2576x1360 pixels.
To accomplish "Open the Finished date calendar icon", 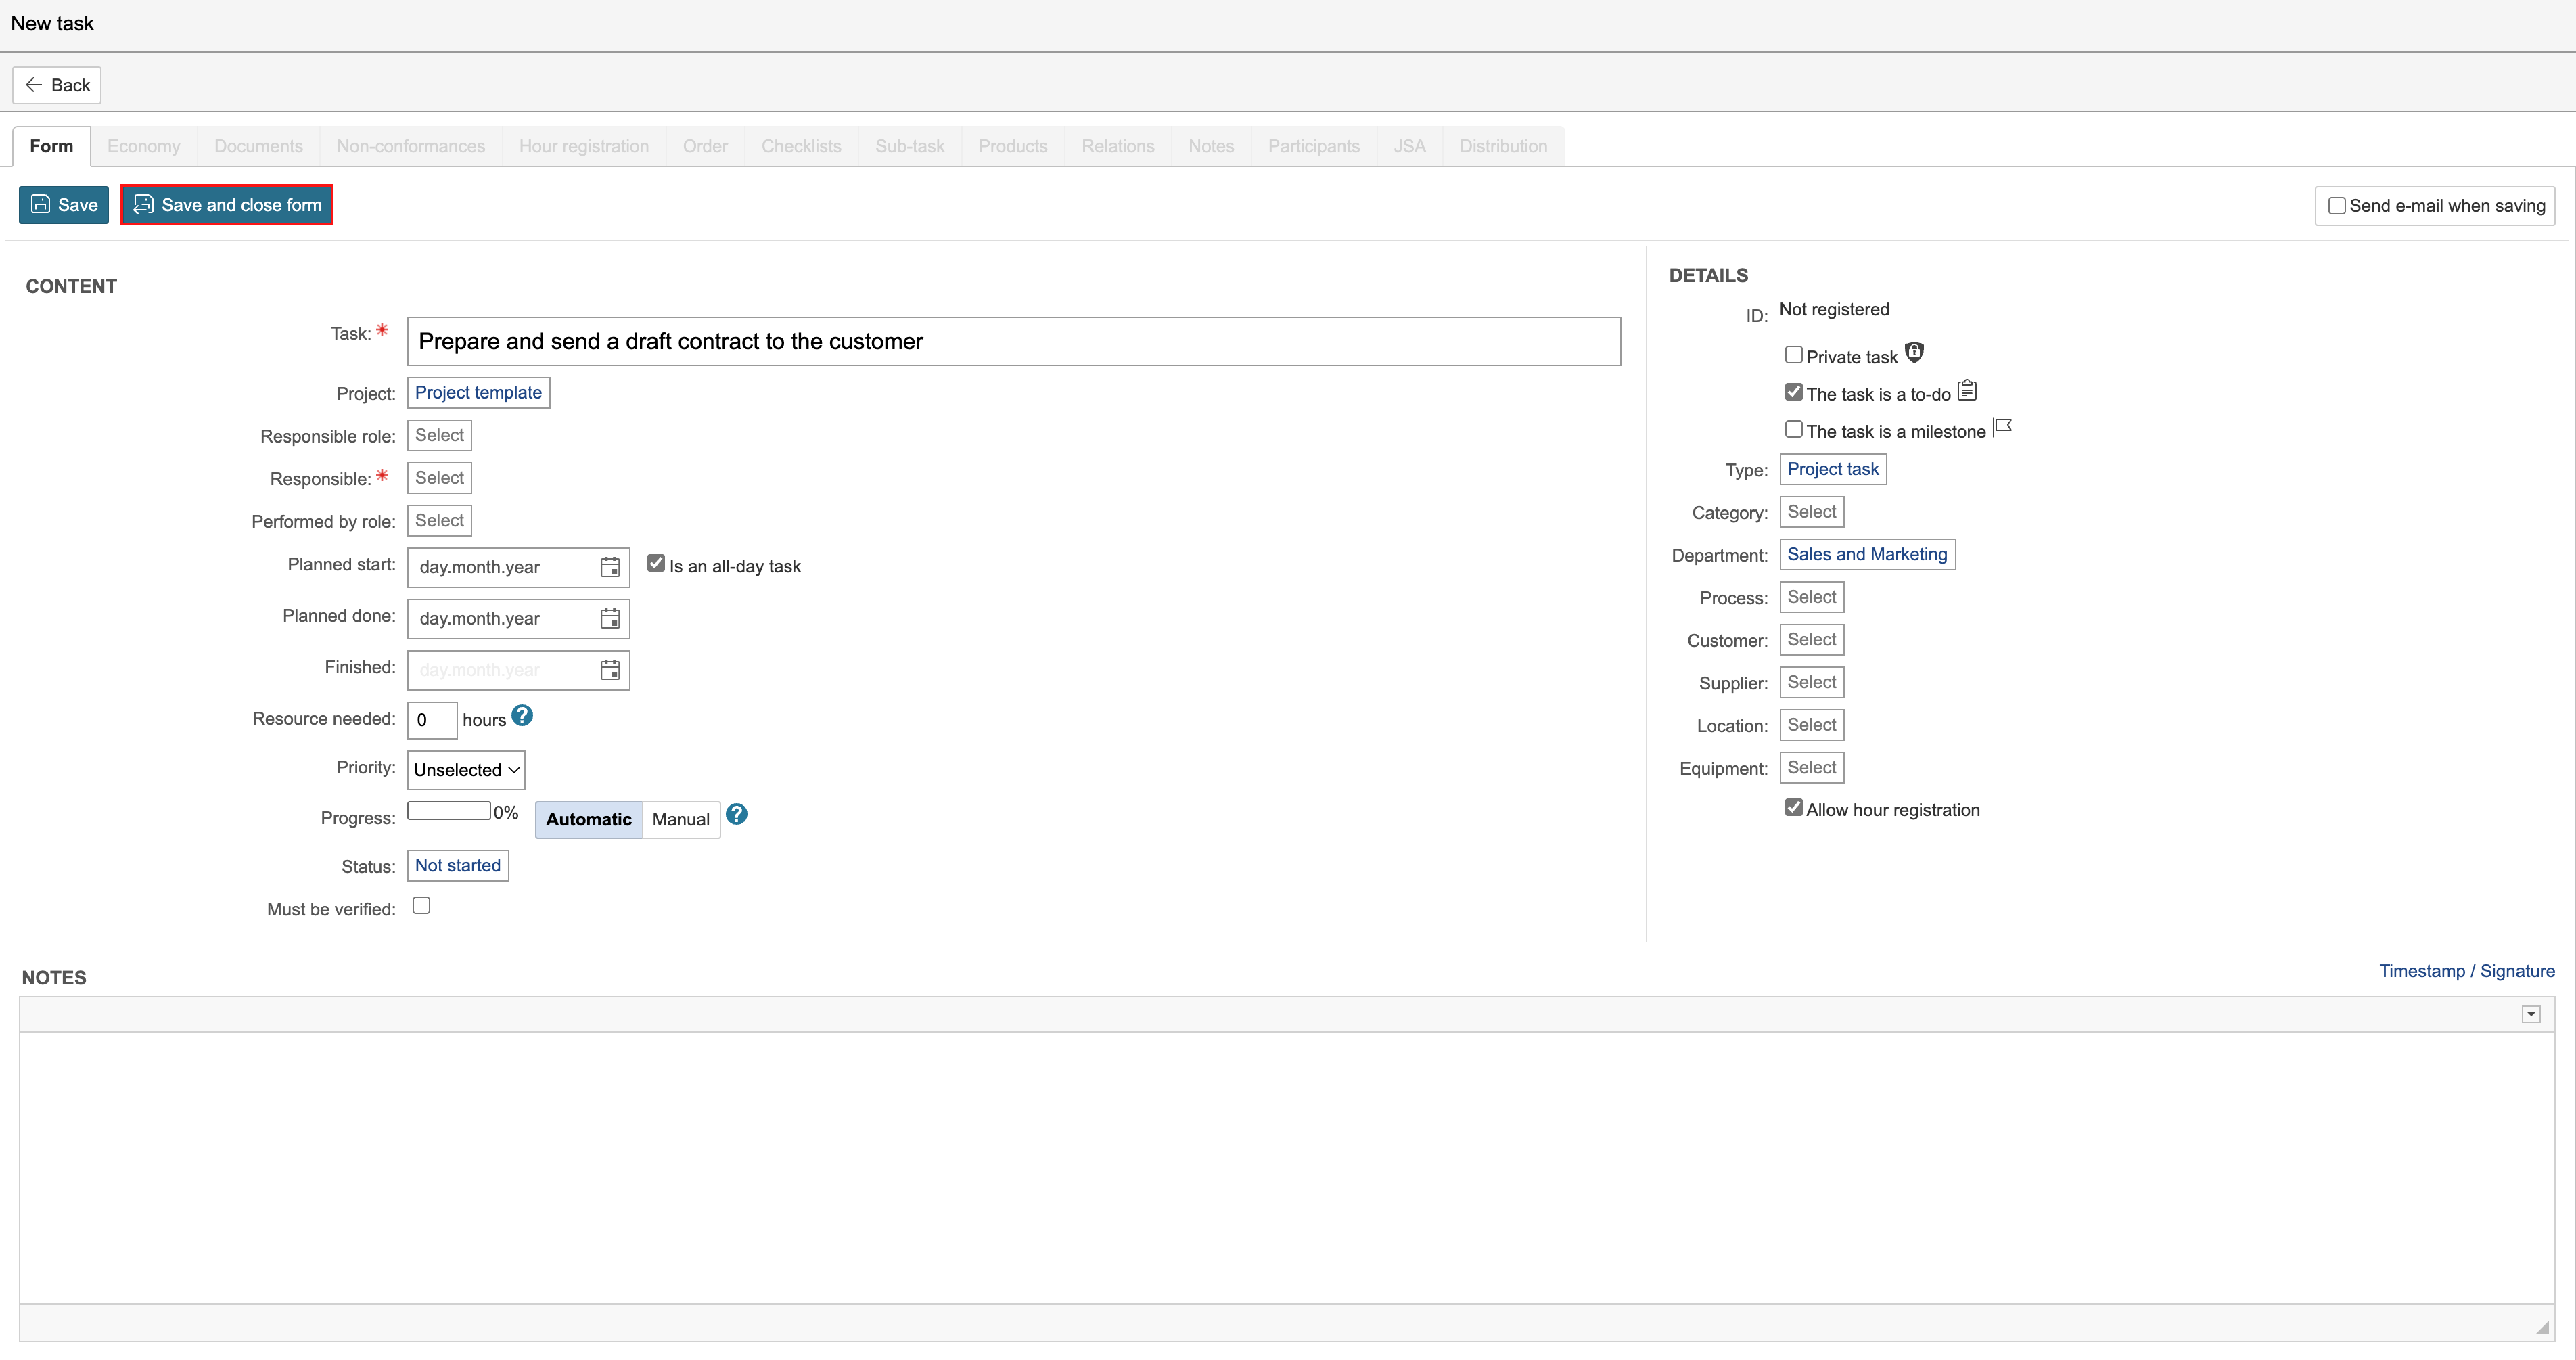I will pyautogui.click(x=609, y=669).
